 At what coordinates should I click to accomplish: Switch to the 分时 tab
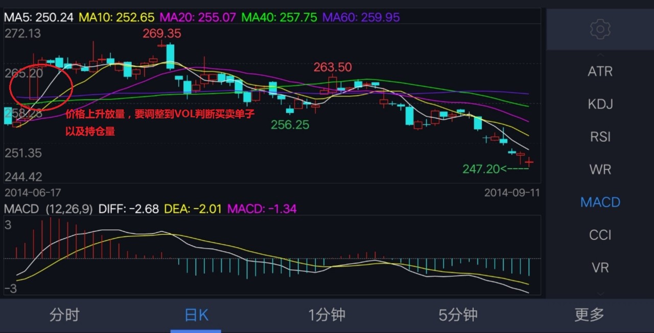click(64, 315)
